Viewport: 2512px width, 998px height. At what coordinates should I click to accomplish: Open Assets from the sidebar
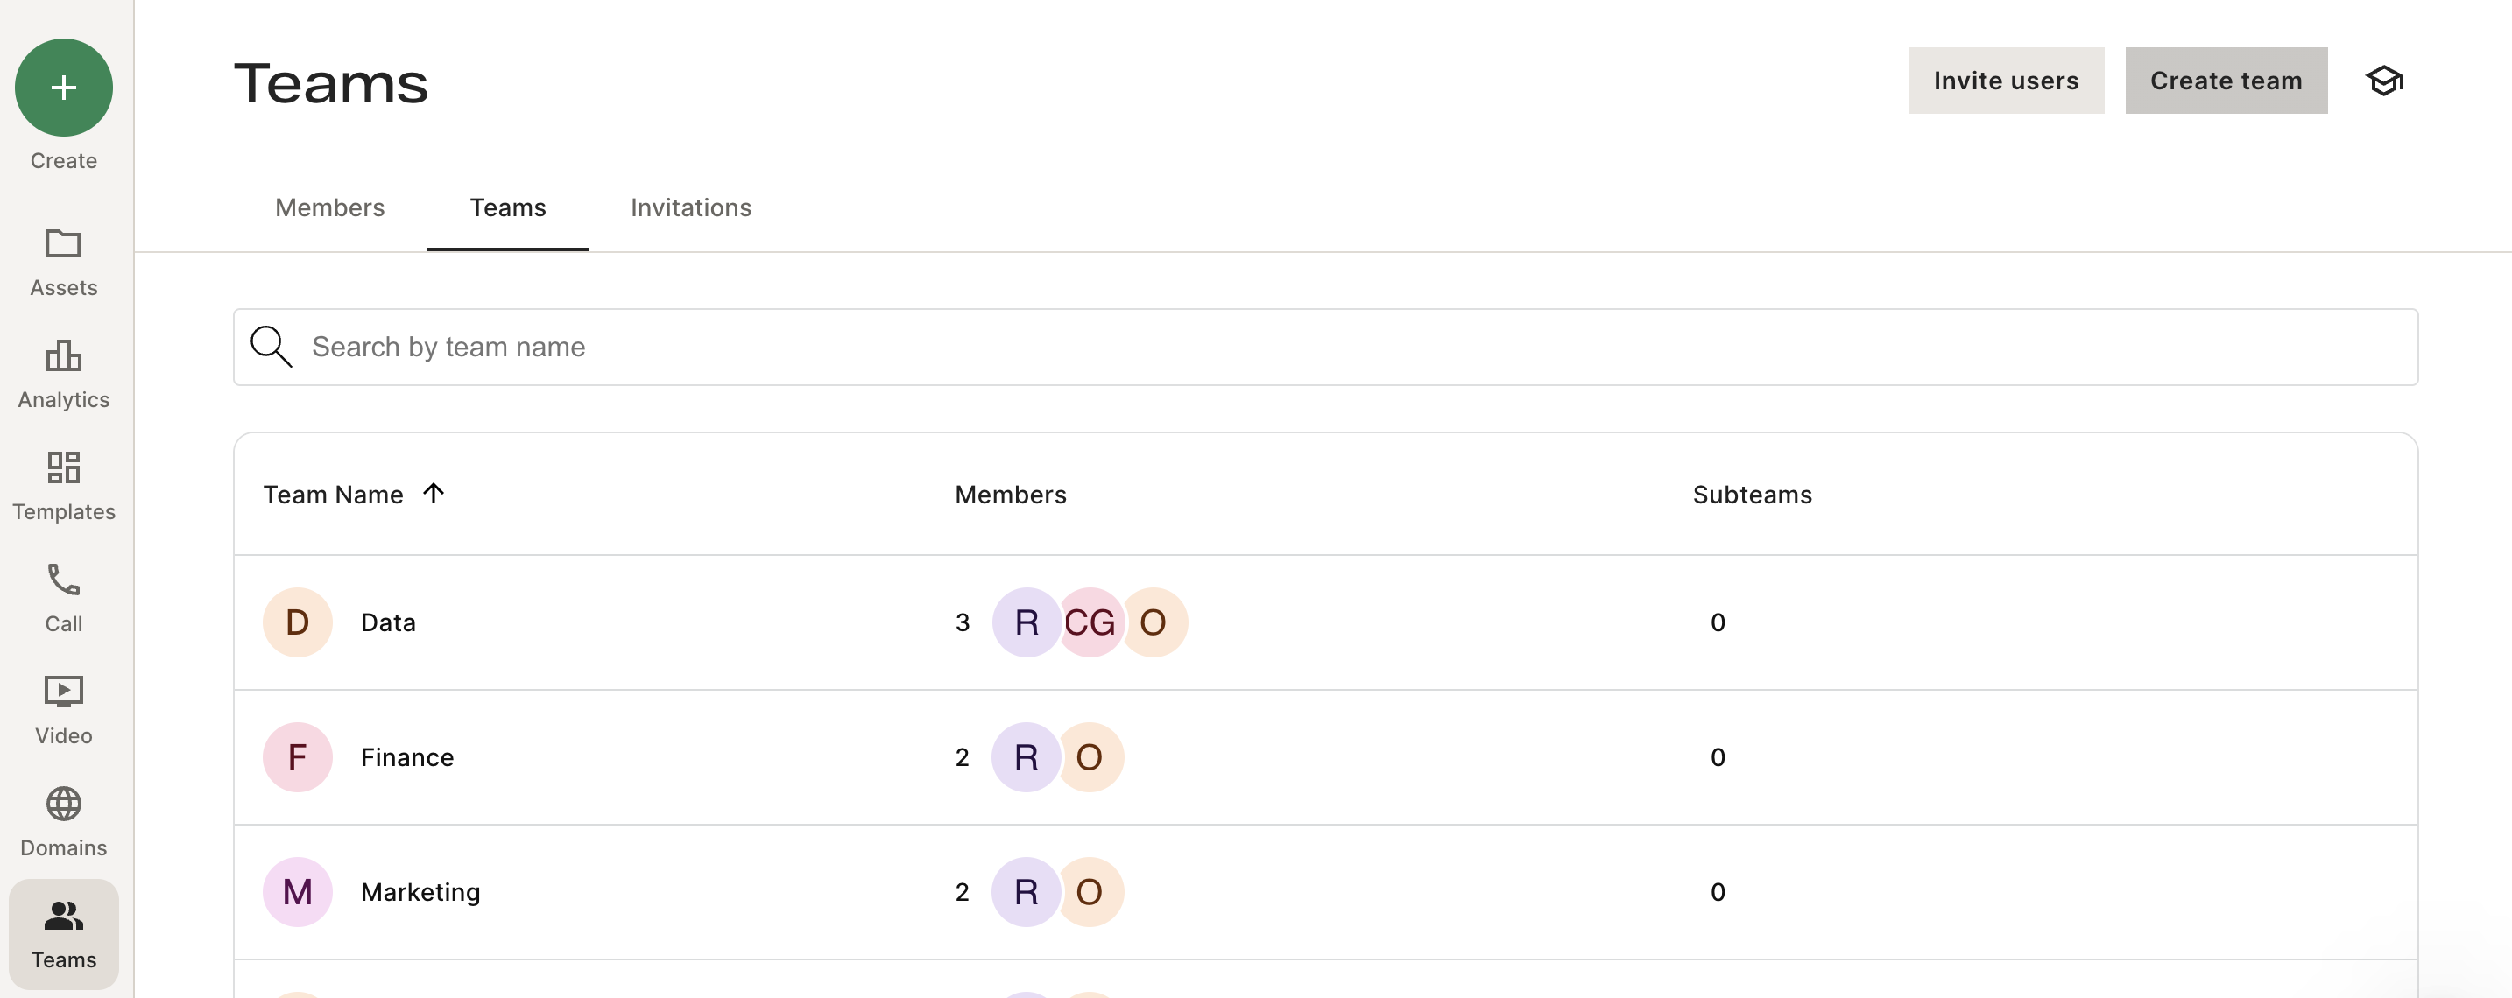pos(63,262)
